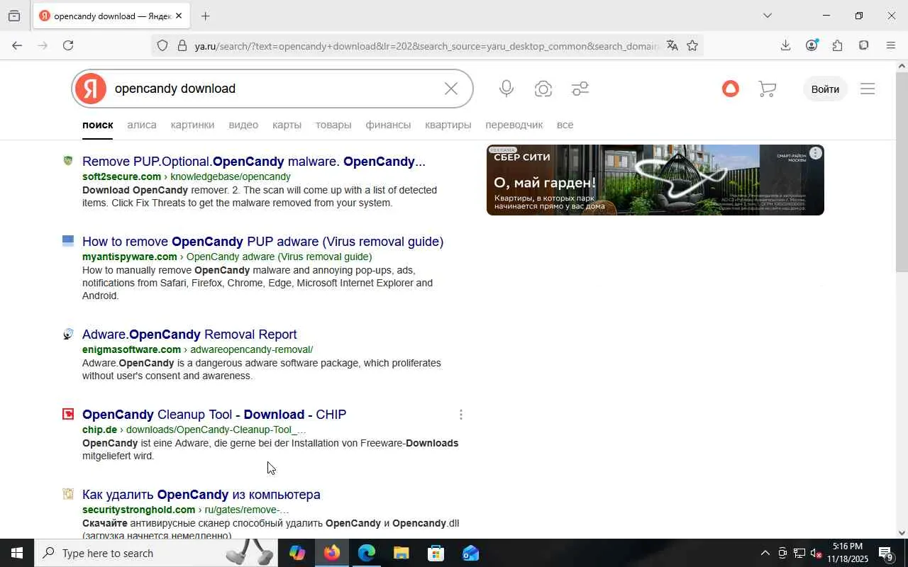
Task: Open the Yandex services menu
Action: pos(868,89)
